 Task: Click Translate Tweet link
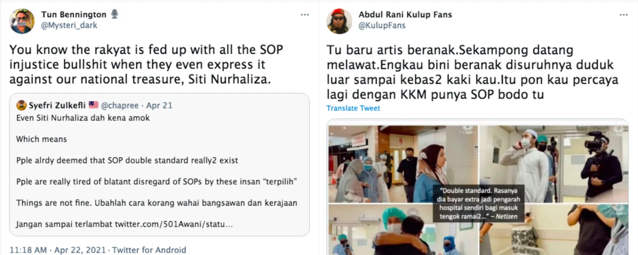coord(353,108)
